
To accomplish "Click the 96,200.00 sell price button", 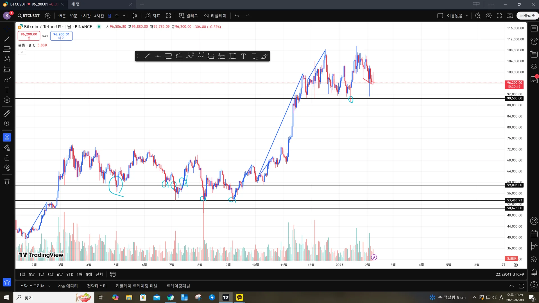I will pos(29,36).
